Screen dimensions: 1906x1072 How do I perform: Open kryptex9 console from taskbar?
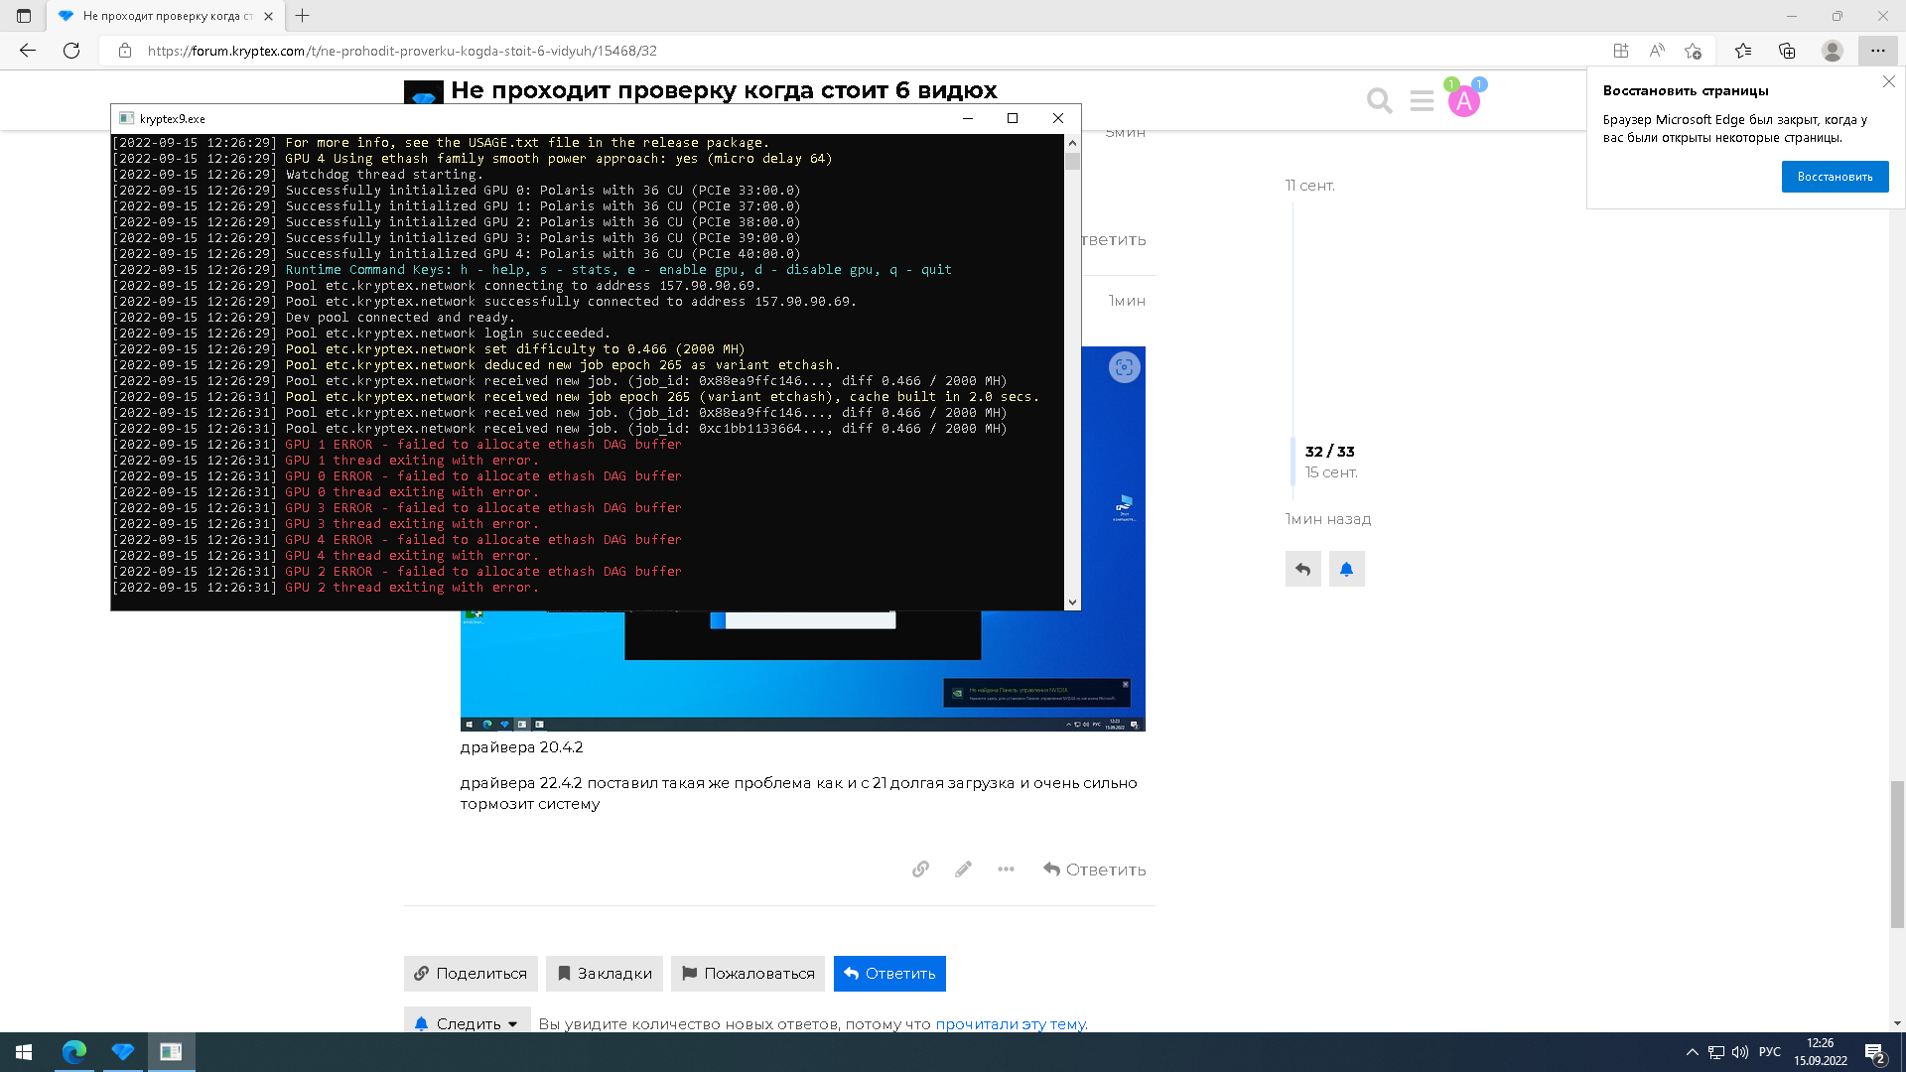[171, 1052]
